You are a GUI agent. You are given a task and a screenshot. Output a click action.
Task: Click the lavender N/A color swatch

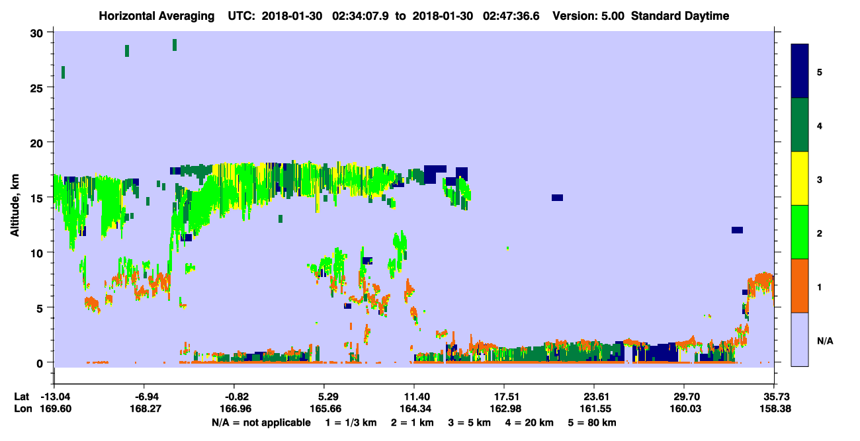[800, 339]
